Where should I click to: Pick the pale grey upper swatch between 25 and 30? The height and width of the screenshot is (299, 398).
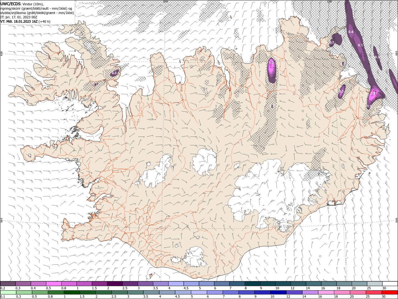point(374,283)
